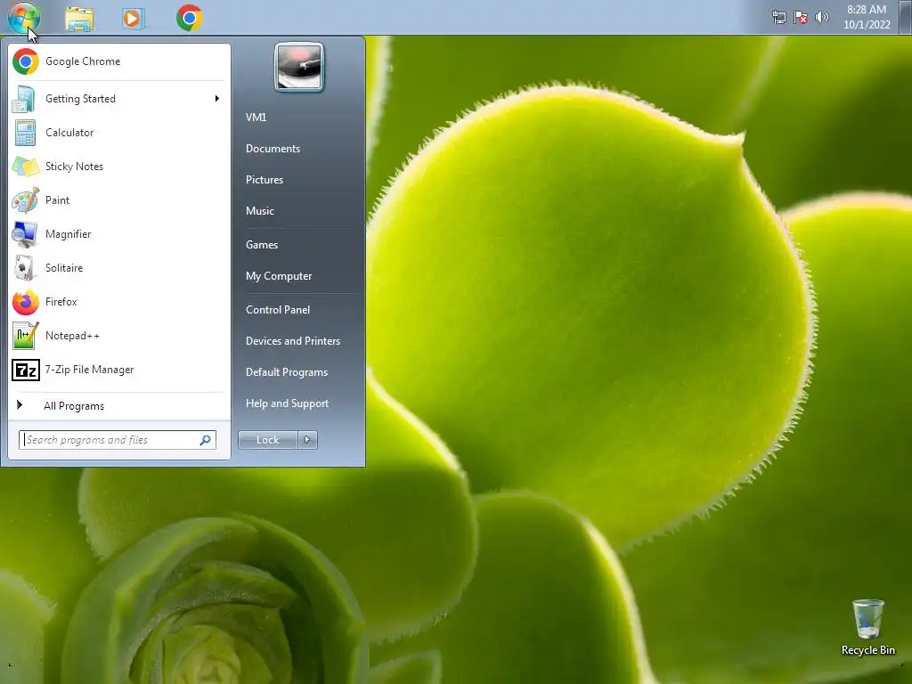
Task: Select the Sticky Notes label
Action: [x=74, y=167]
